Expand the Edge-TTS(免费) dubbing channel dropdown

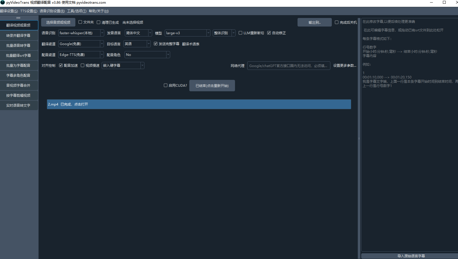click(x=81, y=55)
